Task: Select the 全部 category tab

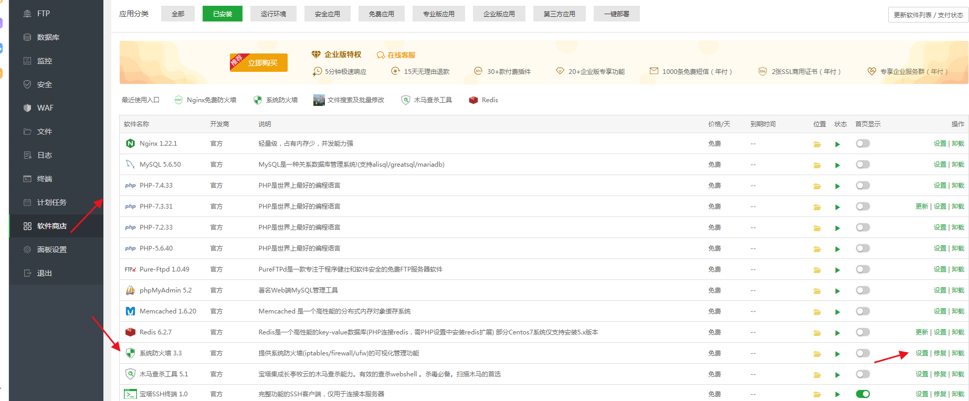Action: click(178, 14)
